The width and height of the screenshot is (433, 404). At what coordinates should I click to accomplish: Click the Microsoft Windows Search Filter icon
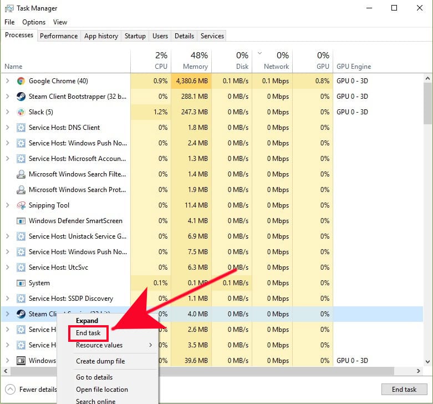(21, 174)
